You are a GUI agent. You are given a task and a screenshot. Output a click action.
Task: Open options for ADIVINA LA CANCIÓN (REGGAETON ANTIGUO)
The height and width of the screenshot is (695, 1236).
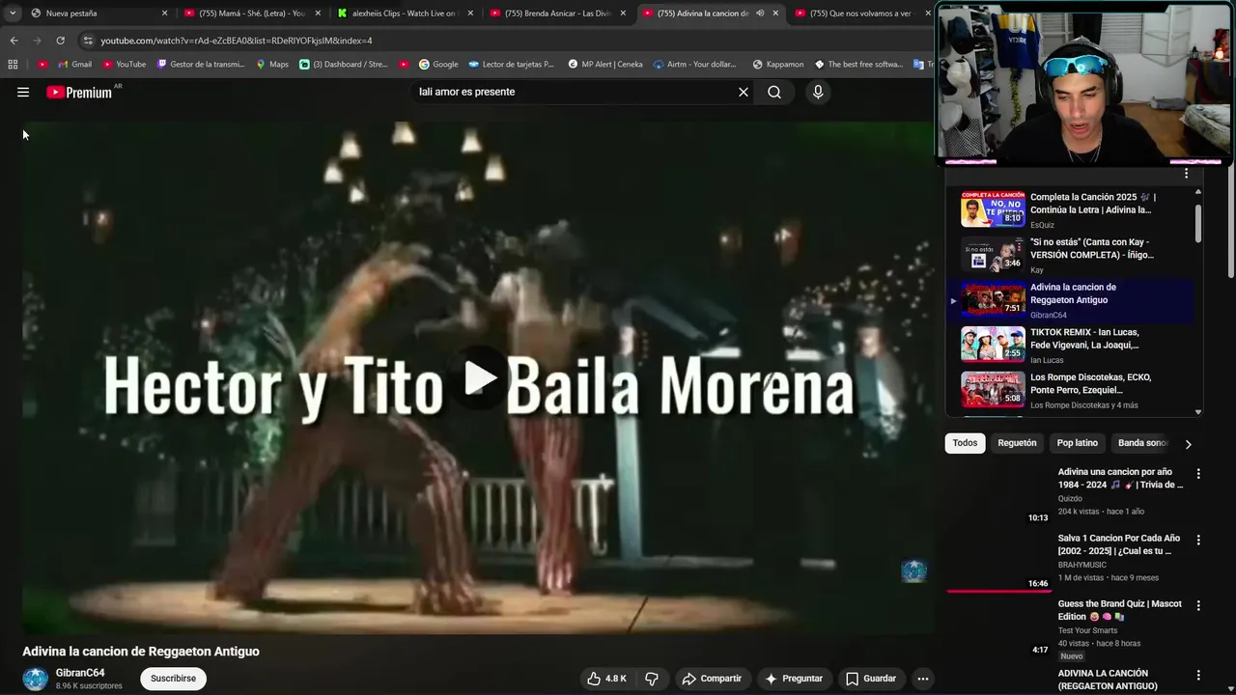[1198, 675]
